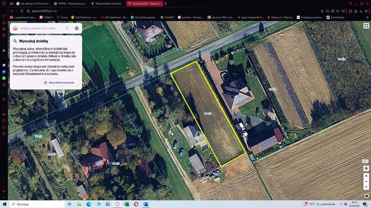
Task: Click the fullscreen toggle in the map's top-right corner
Action: click(366, 26)
